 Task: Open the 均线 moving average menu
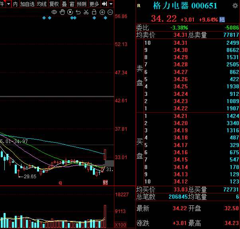click(x=41, y=4)
